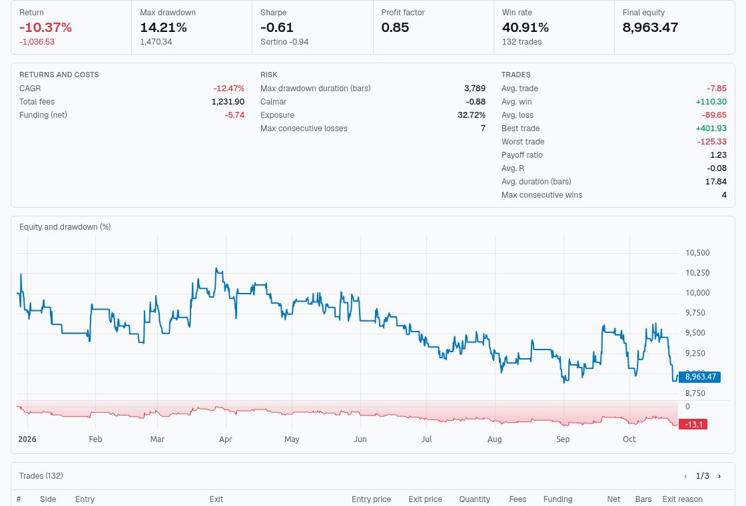Viewport: 746px width, 506px height.
Task: Select the Net column header
Action: pos(613,499)
